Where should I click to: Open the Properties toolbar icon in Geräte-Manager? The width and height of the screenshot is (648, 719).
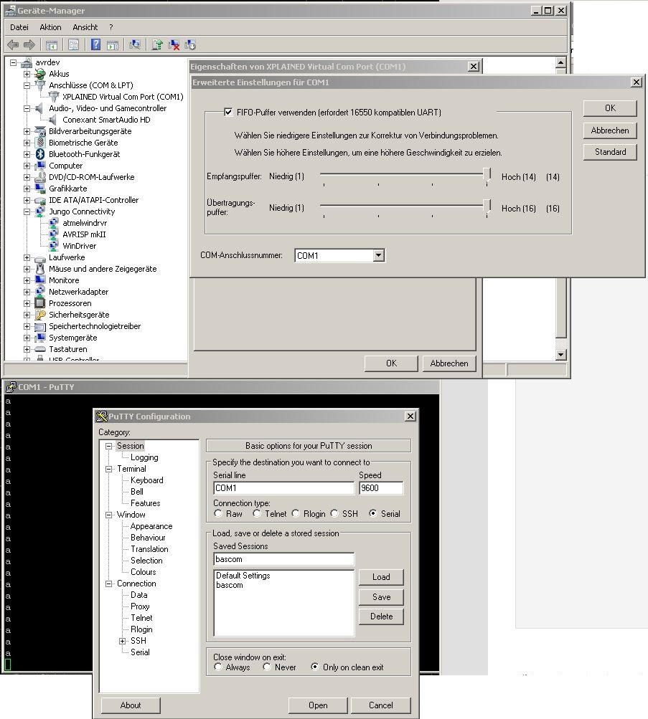(73, 44)
